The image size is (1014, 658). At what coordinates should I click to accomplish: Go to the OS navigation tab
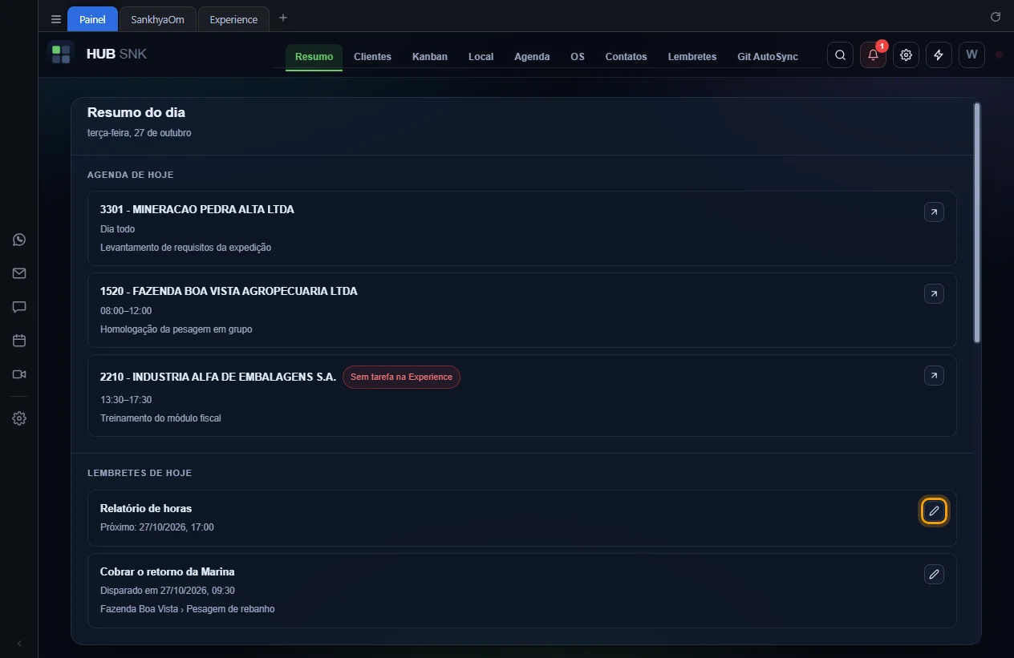point(578,57)
